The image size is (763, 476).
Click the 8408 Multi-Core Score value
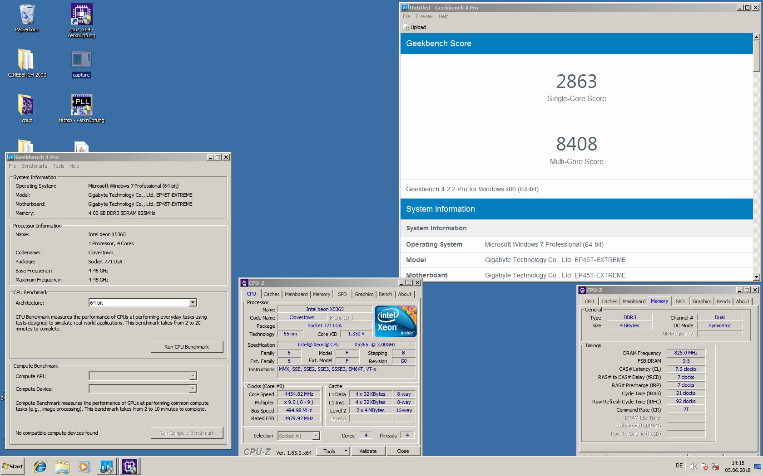point(576,144)
